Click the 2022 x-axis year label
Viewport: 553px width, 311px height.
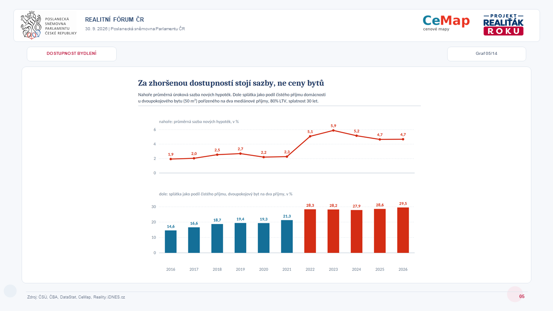pos(310,270)
